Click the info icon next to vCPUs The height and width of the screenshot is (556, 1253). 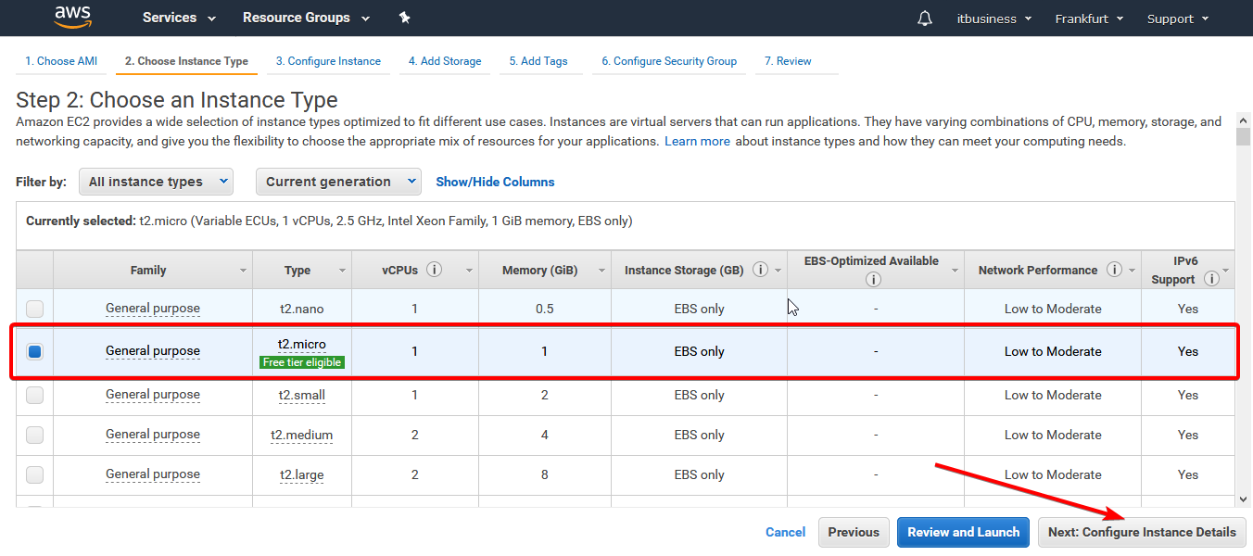point(434,270)
